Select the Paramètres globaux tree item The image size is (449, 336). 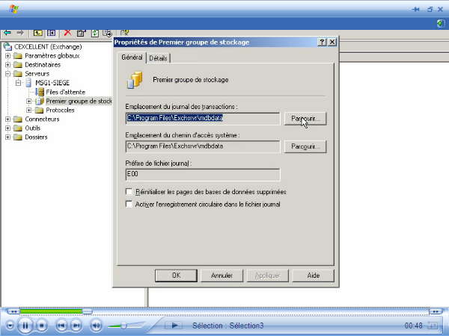[52, 56]
